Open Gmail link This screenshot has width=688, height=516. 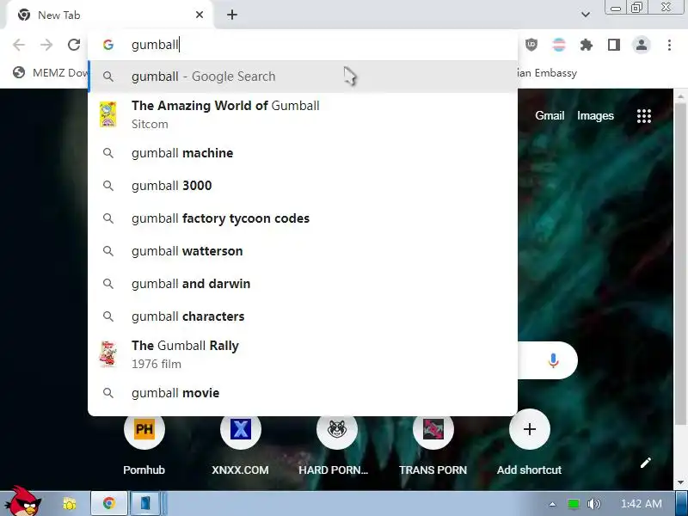click(x=550, y=115)
